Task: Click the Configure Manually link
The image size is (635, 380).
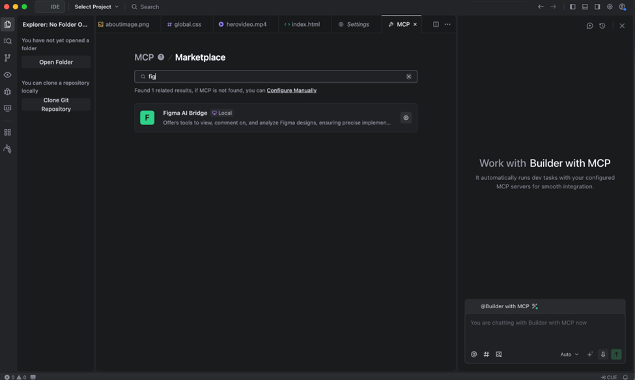Action: pyautogui.click(x=291, y=91)
